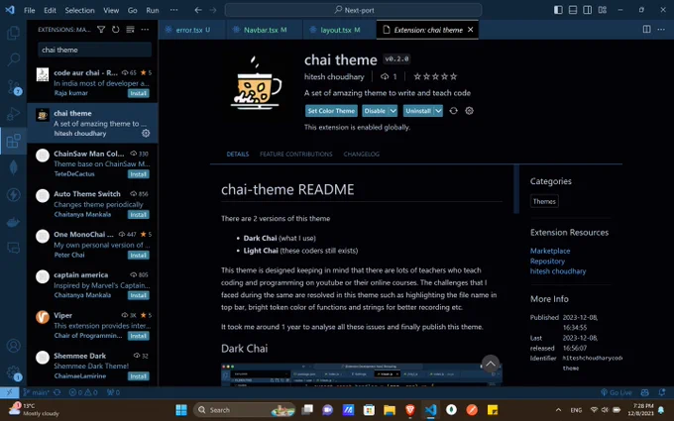Open editor more actions menu
This screenshot has width=674, height=421.
pos(661,29)
